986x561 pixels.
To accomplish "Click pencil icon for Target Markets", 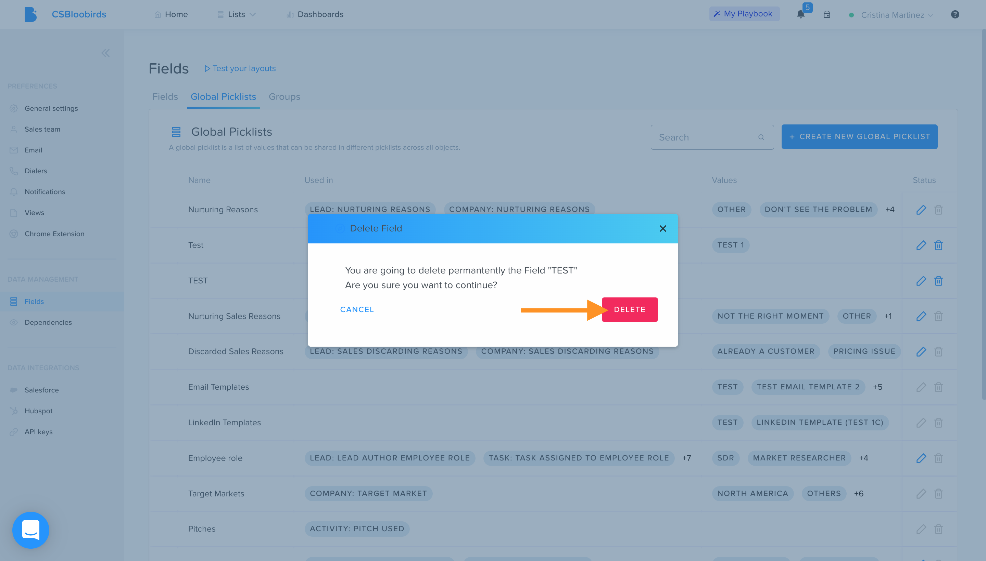I will 921,494.
